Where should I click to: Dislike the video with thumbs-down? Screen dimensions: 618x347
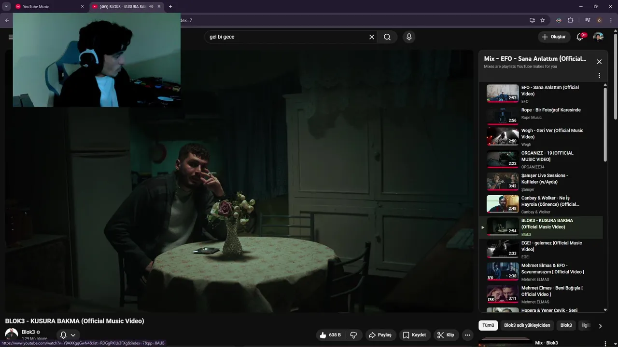(x=353, y=335)
